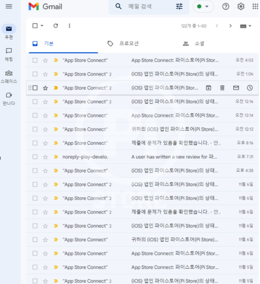
Task: Open the email received at 오전 4:02
Action: click(142, 60)
